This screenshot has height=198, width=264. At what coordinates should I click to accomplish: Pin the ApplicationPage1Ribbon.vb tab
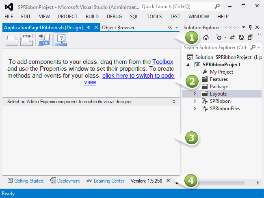(89, 28)
